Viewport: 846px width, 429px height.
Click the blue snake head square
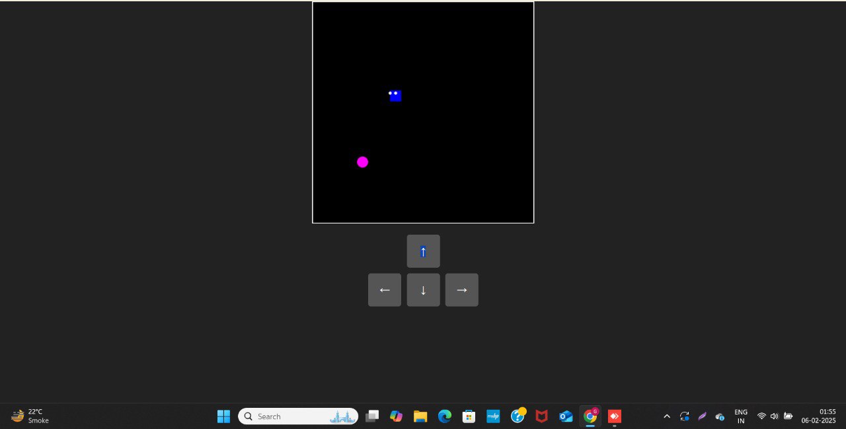tap(395, 96)
